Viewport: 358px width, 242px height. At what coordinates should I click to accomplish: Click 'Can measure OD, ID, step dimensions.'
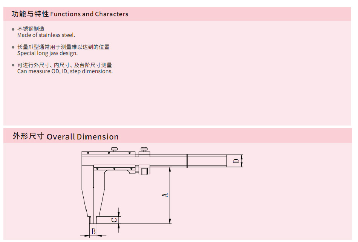[x=65, y=71]
